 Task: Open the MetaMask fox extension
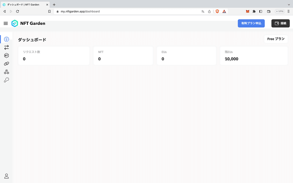click(x=248, y=11)
